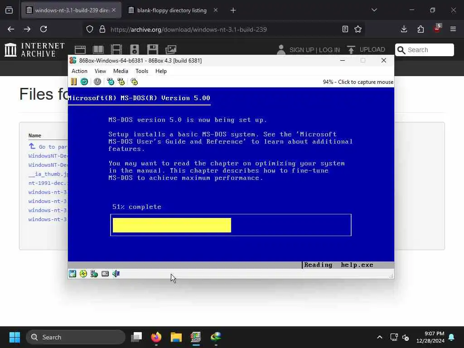Image resolution: width=464 pixels, height=348 pixels.
Task: Open Internet Archive video film icon
Action: [x=116, y=50]
